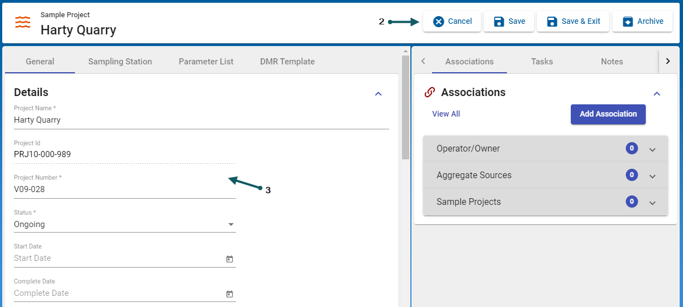Screen dimensions: 683x307
Task: Click the Archive button
Action: point(642,22)
